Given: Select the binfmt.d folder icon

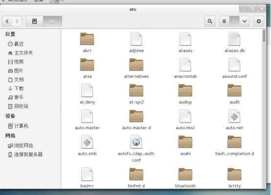Looking at the screenshot, I should (136, 174).
